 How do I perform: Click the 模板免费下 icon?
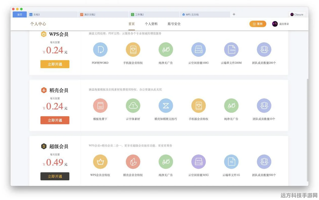pyautogui.click(x=100, y=105)
